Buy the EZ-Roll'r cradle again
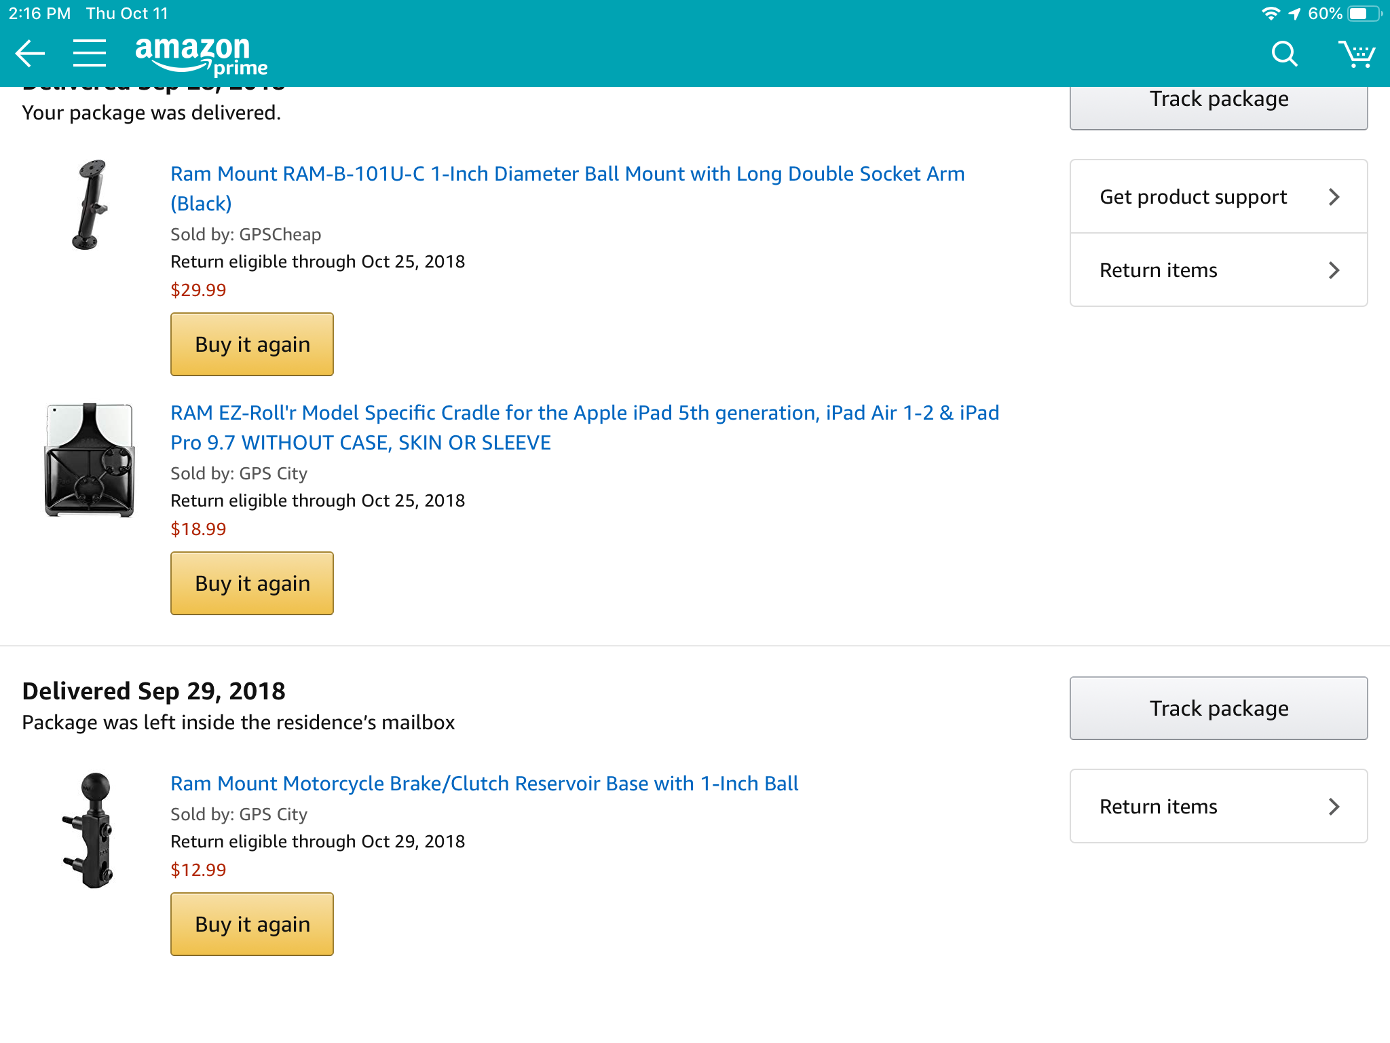Image resolution: width=1390 pixels, height=1043 pixels. pyautogui.click(x=252, y=583)
